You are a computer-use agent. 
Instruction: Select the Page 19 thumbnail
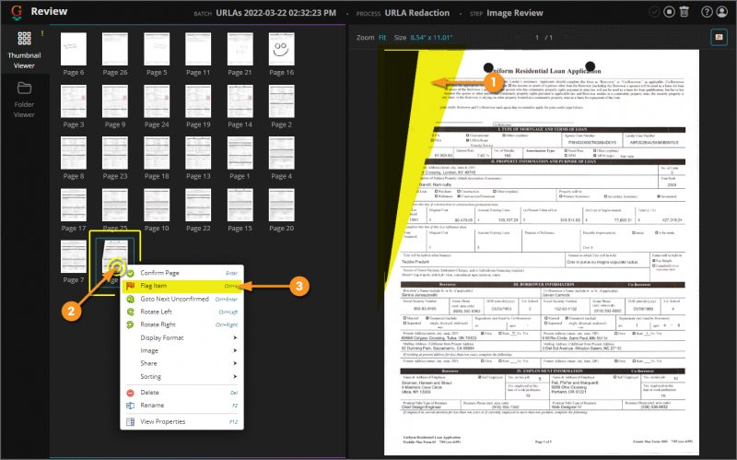point(198,101)
